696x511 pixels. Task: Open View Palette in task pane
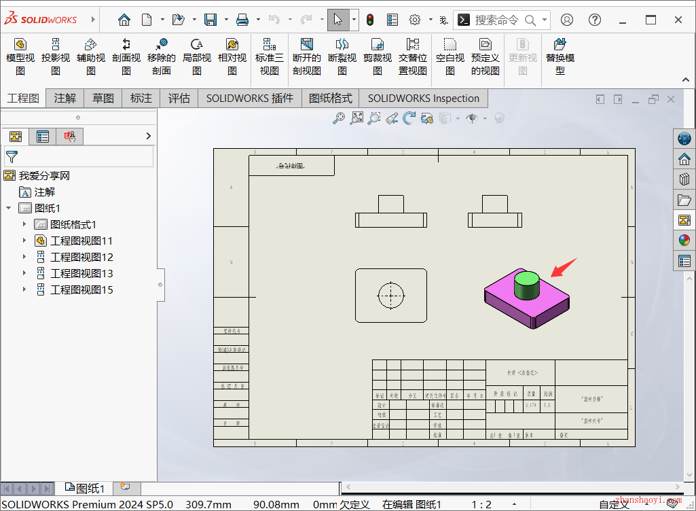[684, 220]
